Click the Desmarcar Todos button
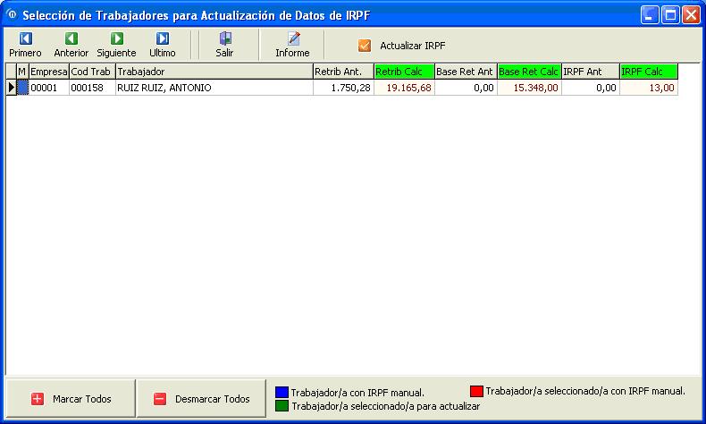706x424 pixels. pyautogui.click(x=201, y=399)
